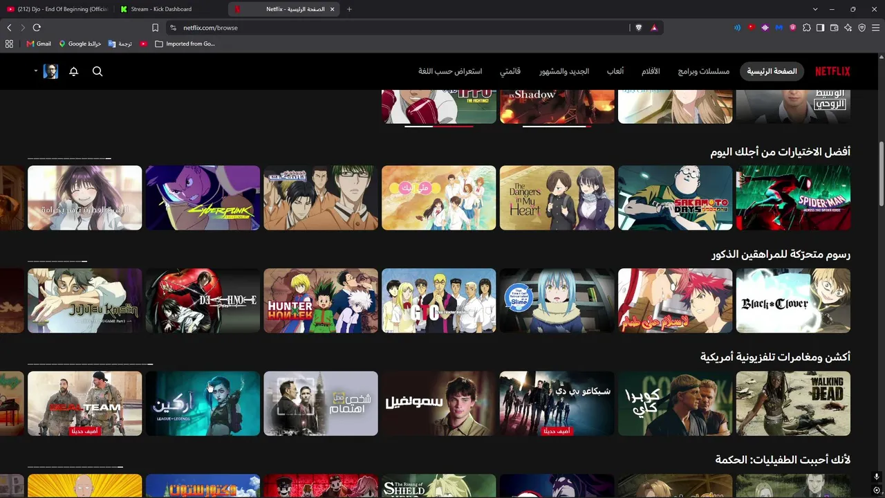The image size is (885, 498).
Task: Click the blue M extension icon
Action: [x=779, y=28]
